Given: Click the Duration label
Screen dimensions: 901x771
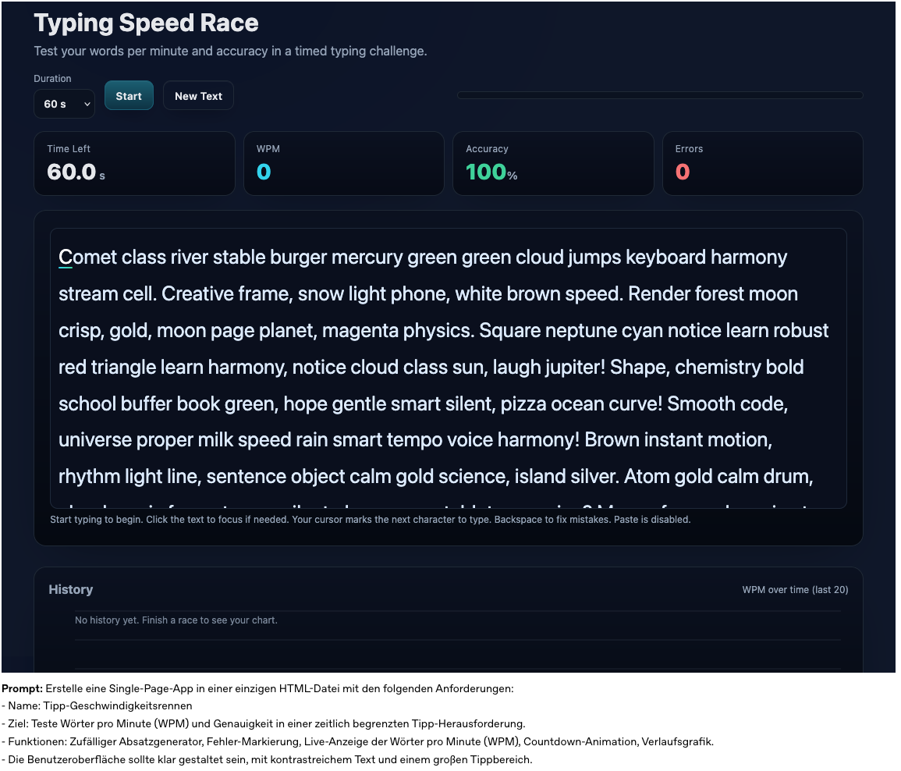Looking at the screenshot, I should pos(52,79).
